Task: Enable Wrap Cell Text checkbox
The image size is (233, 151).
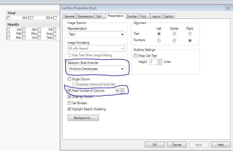Action: coord(135,56)
